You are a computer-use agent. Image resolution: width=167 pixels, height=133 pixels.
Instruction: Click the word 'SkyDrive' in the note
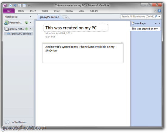click(51, 51)
